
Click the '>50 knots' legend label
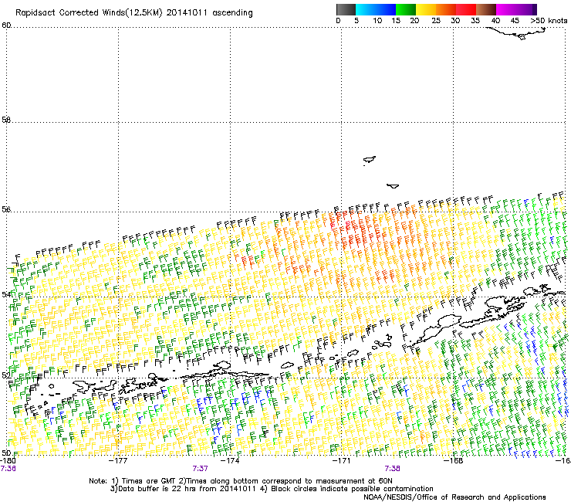point(549,21)
